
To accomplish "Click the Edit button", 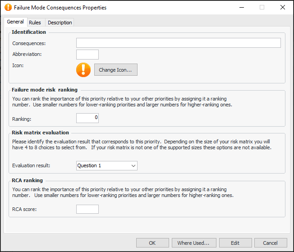I will 235,243.
